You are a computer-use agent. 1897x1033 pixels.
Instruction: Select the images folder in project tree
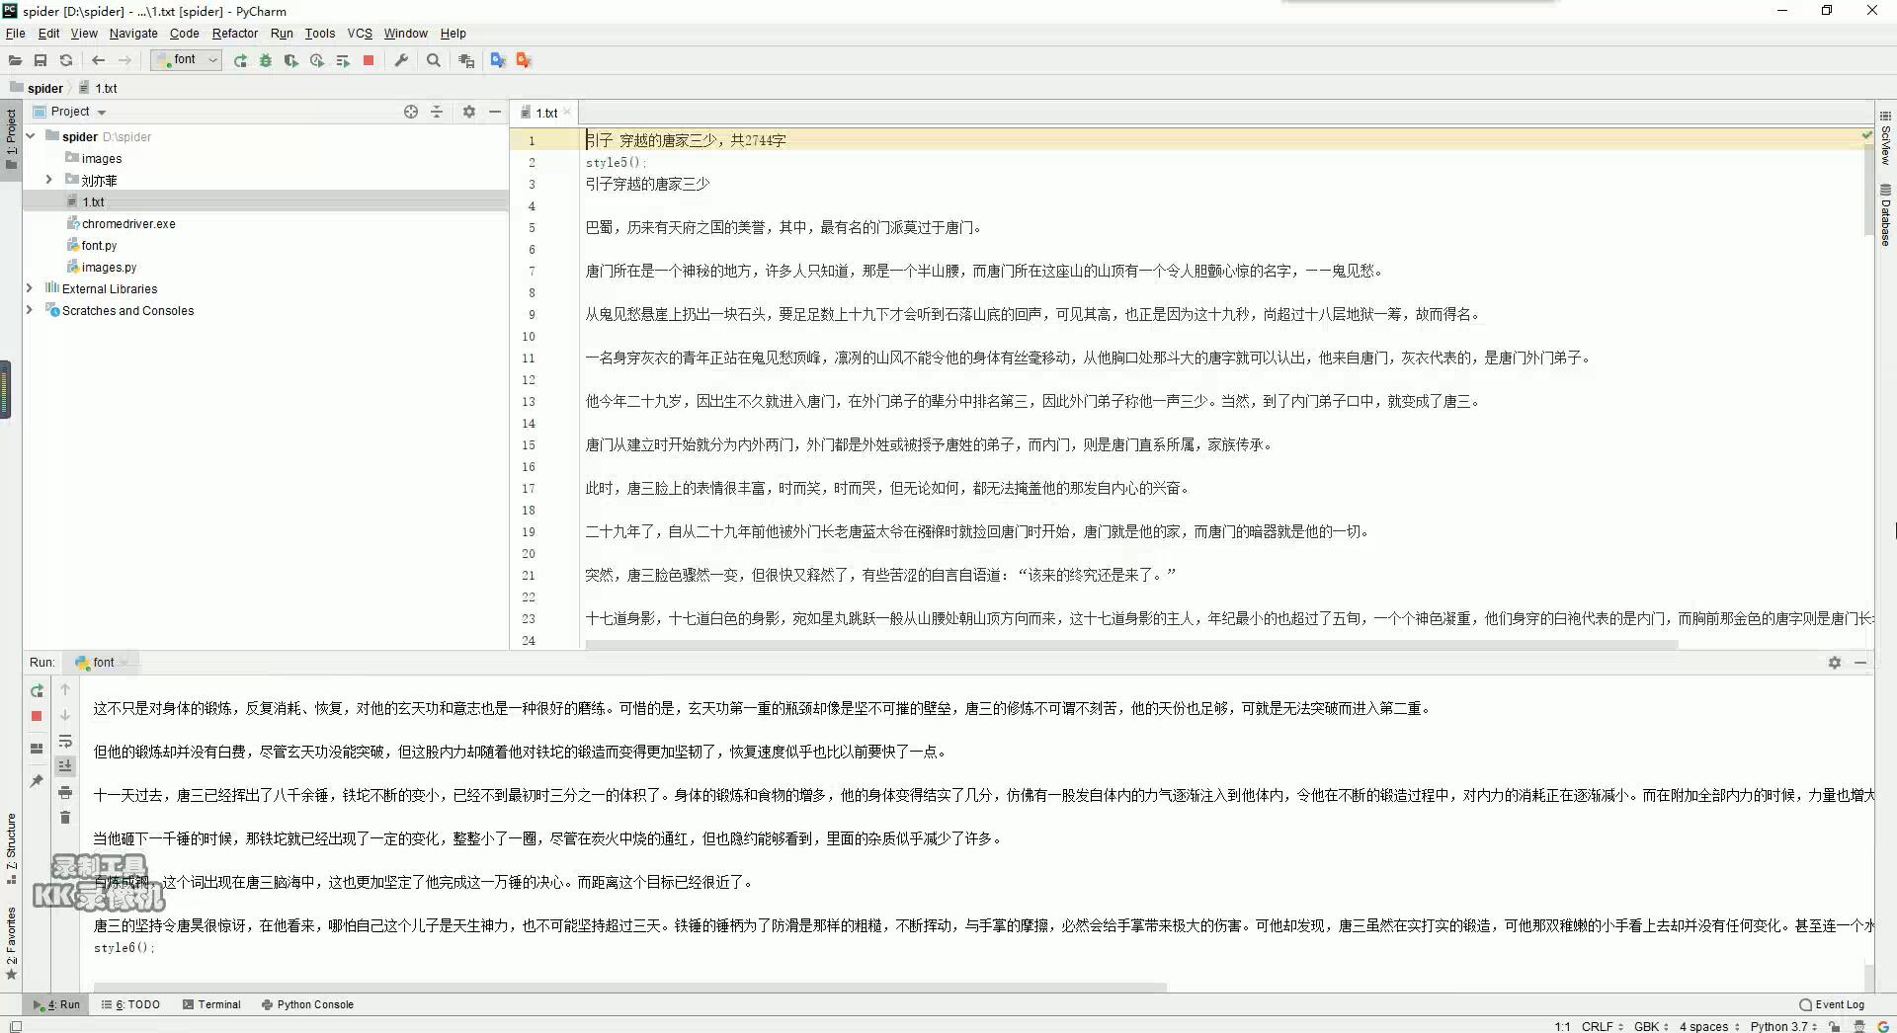click(x=101, y=158)
